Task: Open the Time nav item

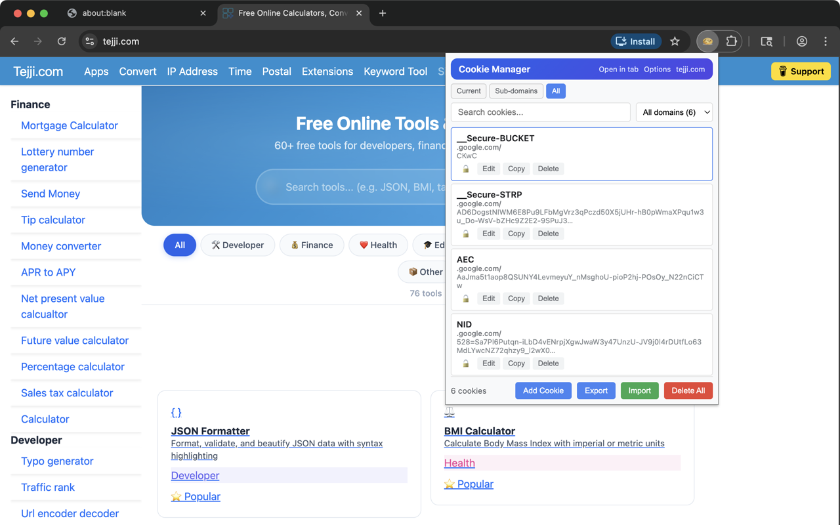Action: (240, 72)
